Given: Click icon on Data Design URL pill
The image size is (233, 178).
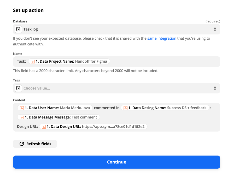Looking at the screenshot, I should pyautogui.click(x=44, y=127).
